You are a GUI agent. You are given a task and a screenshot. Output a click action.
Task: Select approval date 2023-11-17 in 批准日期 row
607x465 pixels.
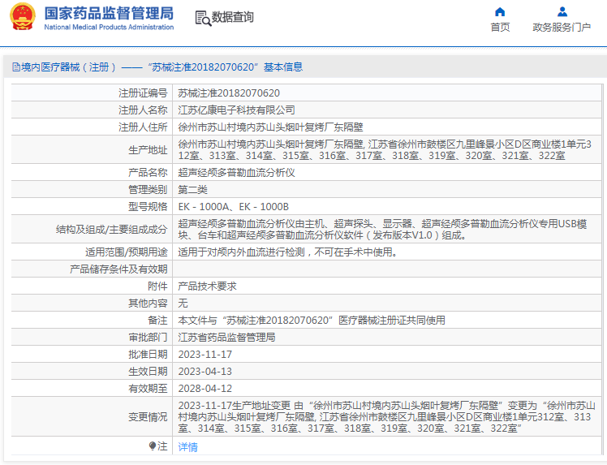point(205,355)
